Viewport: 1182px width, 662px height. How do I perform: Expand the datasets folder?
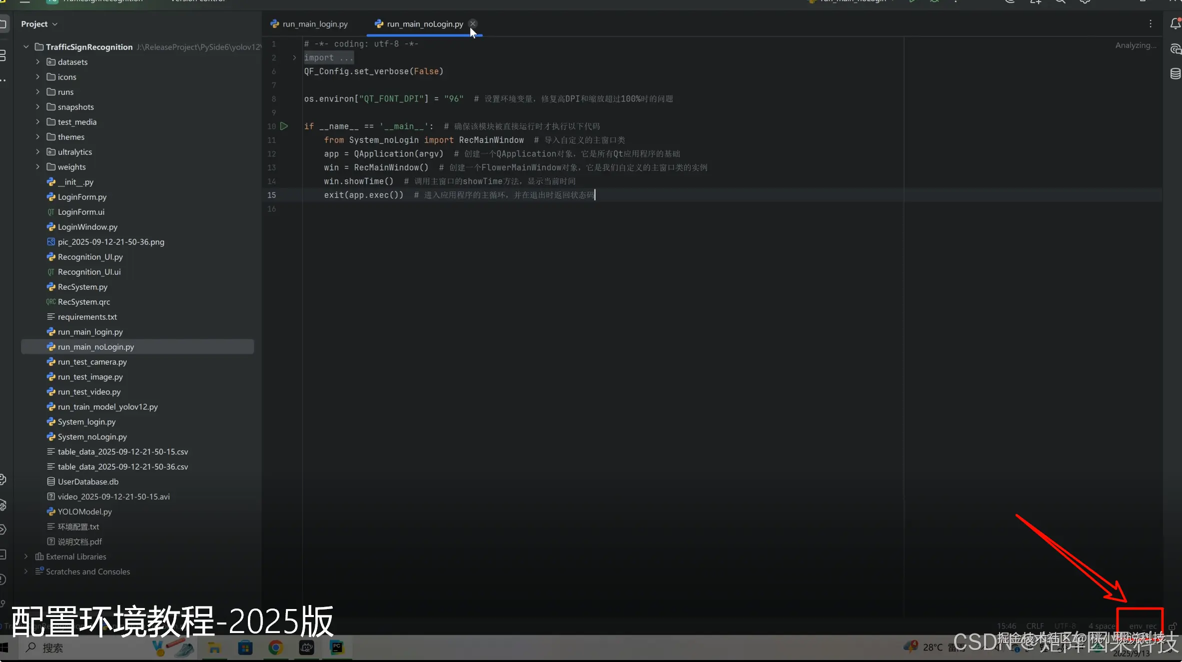37,62
